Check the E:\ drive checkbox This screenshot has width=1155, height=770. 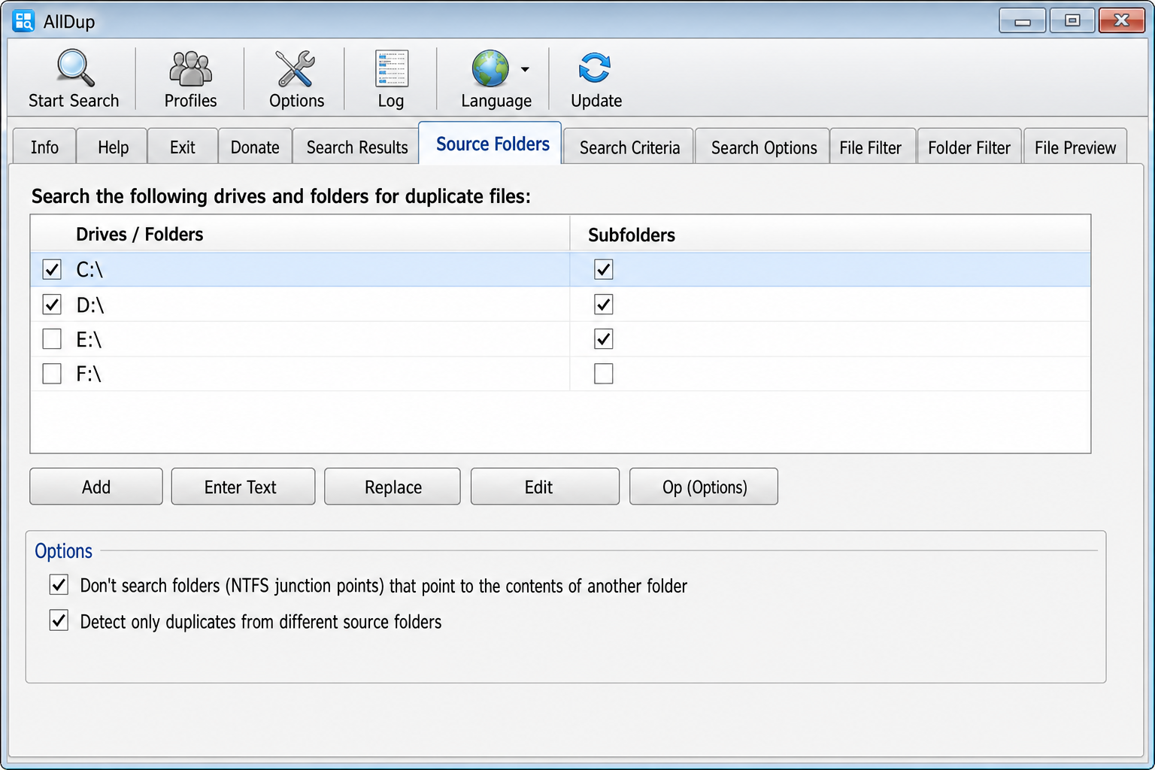[52, 339]
